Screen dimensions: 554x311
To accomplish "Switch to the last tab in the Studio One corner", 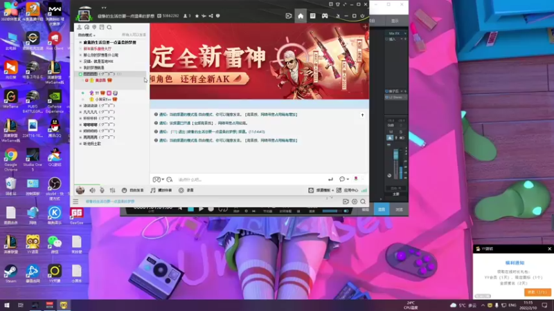I will tap(399, 209).
